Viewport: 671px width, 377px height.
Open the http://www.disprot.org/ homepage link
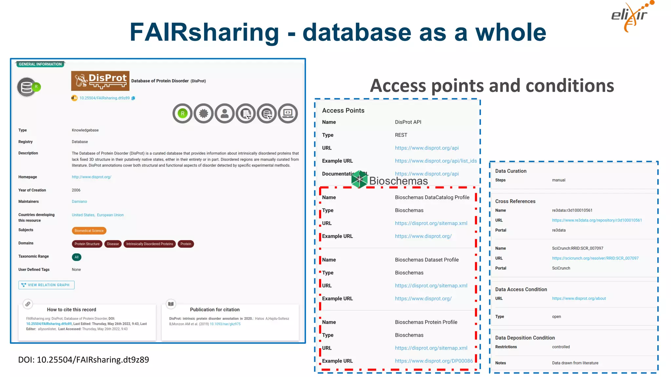(91, 177)
